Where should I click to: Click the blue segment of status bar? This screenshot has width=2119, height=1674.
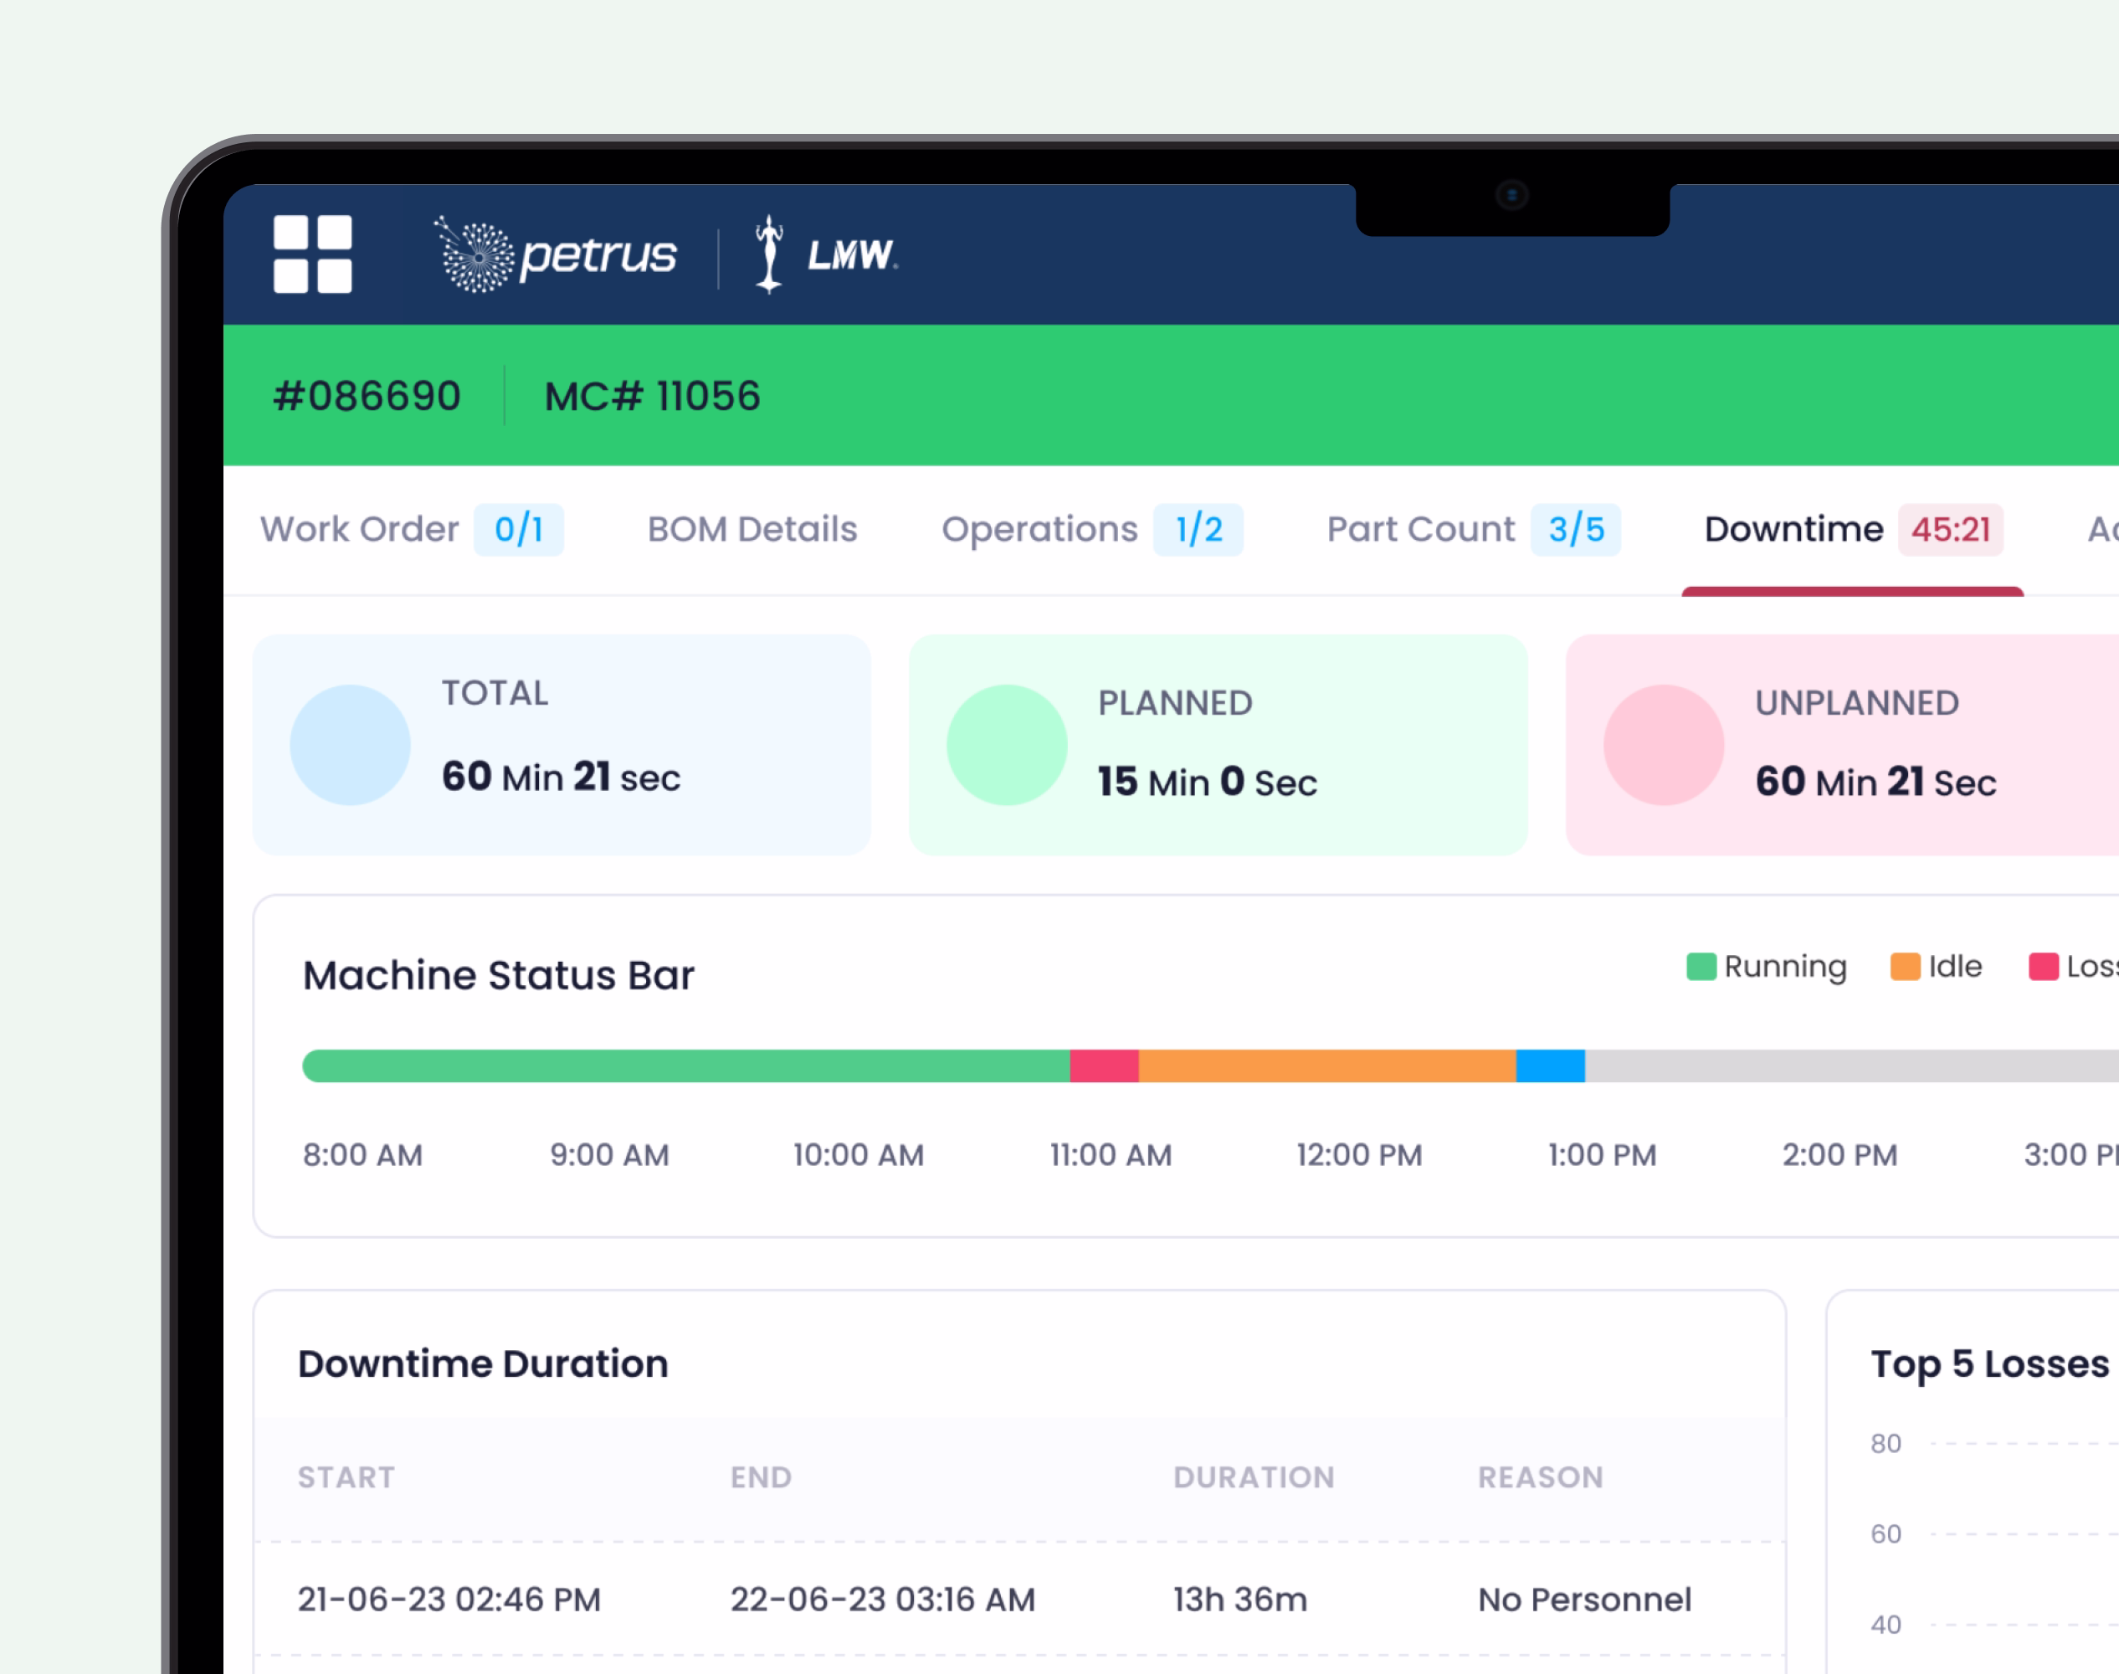tap(1550, 1066)
